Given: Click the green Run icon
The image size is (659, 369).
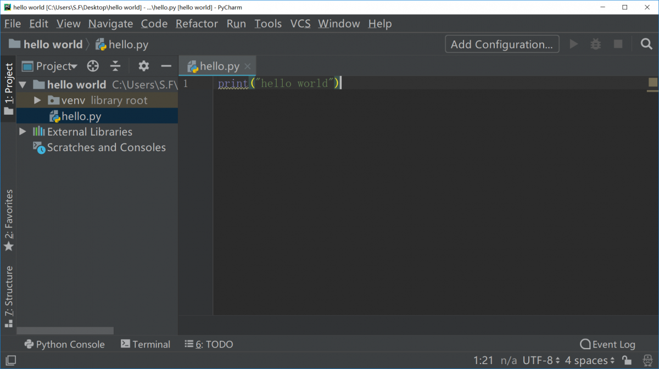Looking at the screenshot, I should coord(574,44).
